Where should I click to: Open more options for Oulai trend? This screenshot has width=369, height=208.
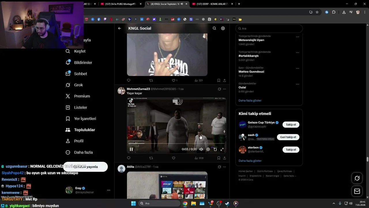(298, 84)
